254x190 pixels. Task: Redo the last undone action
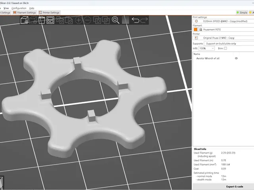tap(144, 20)
